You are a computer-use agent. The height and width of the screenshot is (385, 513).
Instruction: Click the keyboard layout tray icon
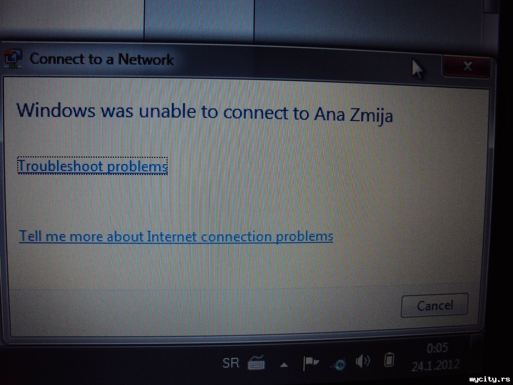(256, 363)
